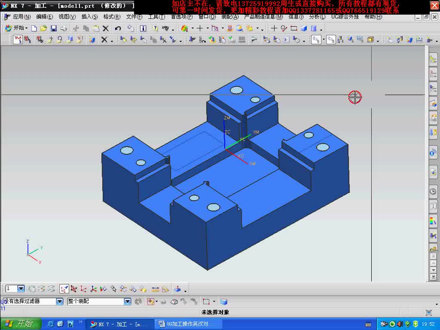The height and width of the screenshot is (330, 440).
Task: Click the full screen icon at status bar right
Action: [428, 312]
